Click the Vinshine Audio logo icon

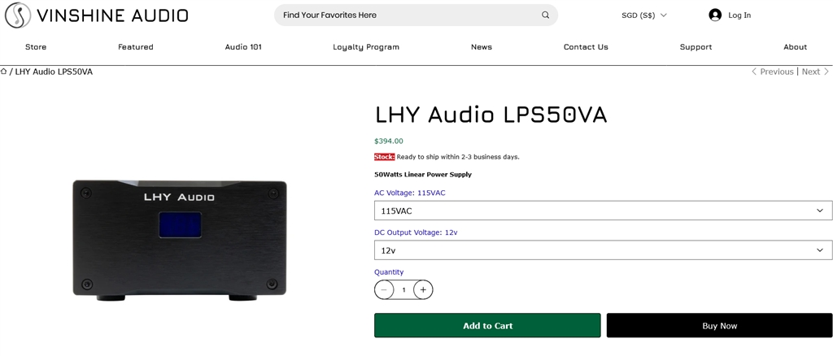pos(17,15)
